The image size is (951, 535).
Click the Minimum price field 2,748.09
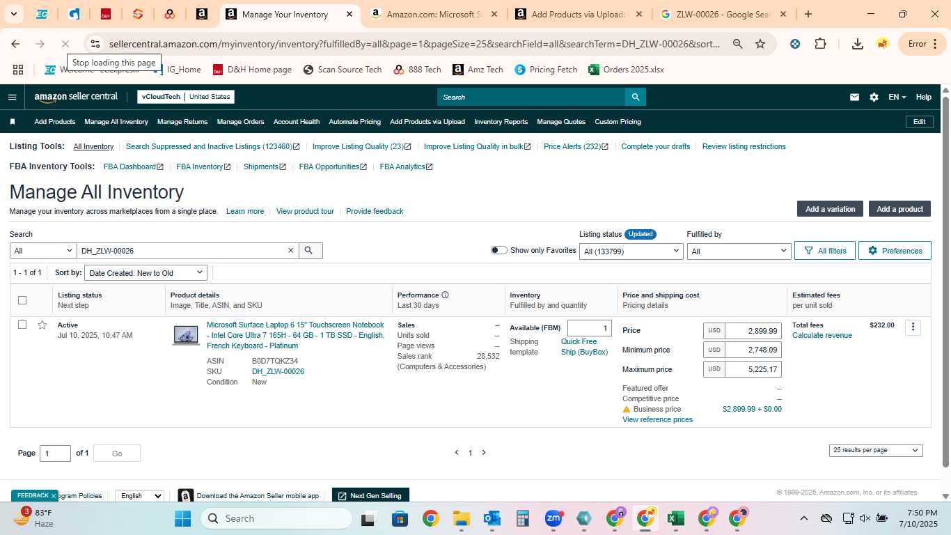(753, 350)
